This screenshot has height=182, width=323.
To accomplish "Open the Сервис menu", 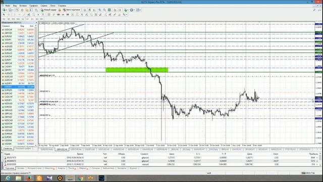I will (x=44, y=6).
